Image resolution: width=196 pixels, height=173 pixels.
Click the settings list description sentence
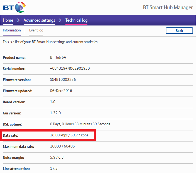[x=50, y=42]
